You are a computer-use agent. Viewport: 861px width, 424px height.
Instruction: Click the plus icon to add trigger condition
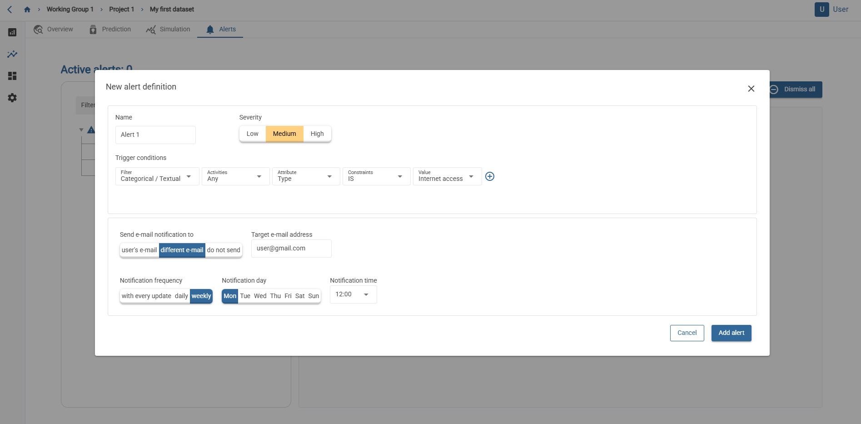tap(490, 176)
